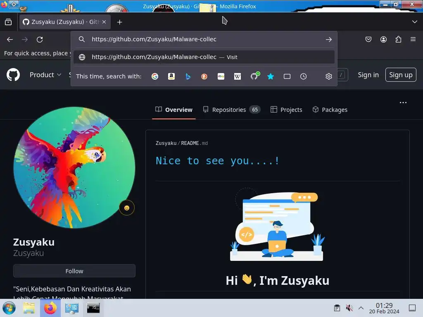Open search settings with the gear icon
This screenshot has width=423, height=317.
328,76
